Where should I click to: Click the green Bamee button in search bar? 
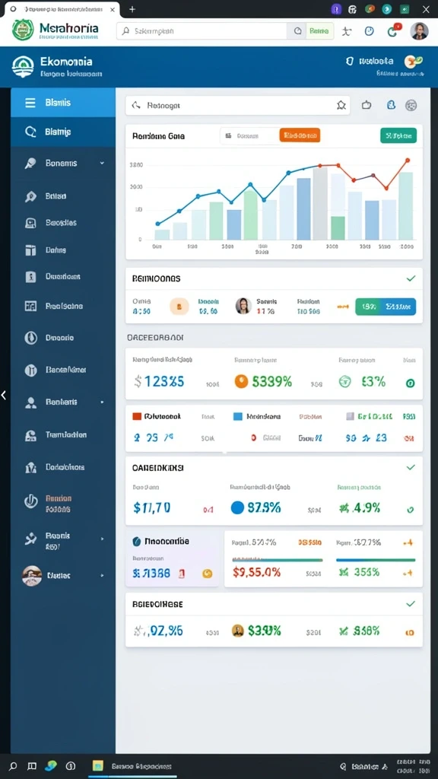(319, 30)
